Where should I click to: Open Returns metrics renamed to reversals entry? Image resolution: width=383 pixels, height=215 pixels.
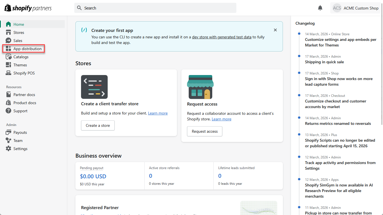coord(338,123)
